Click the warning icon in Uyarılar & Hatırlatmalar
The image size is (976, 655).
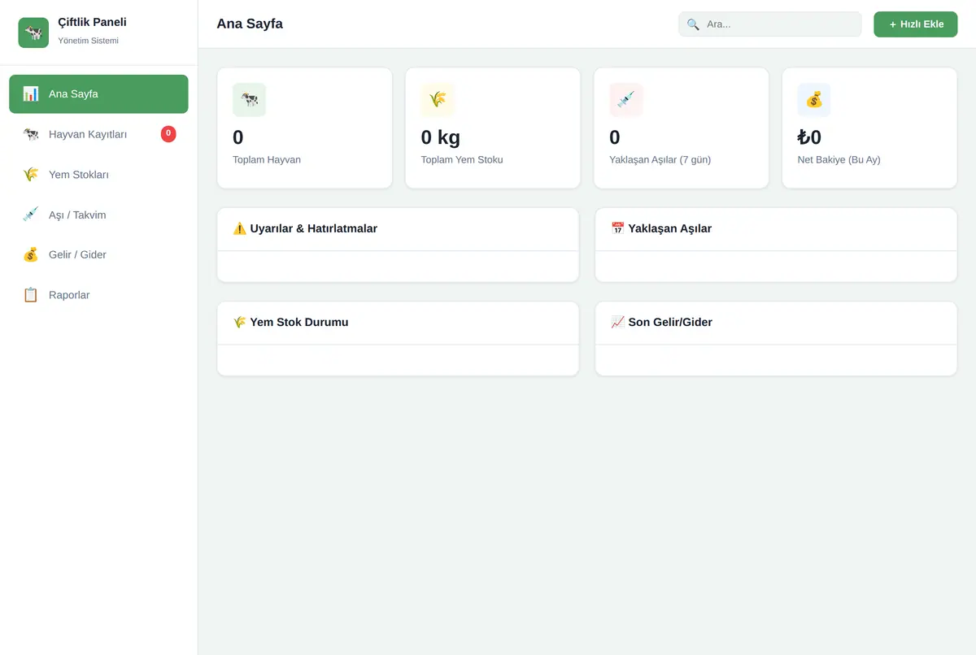[x=240, y=228]
